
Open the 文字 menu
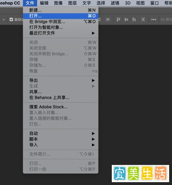pos(87,3)
